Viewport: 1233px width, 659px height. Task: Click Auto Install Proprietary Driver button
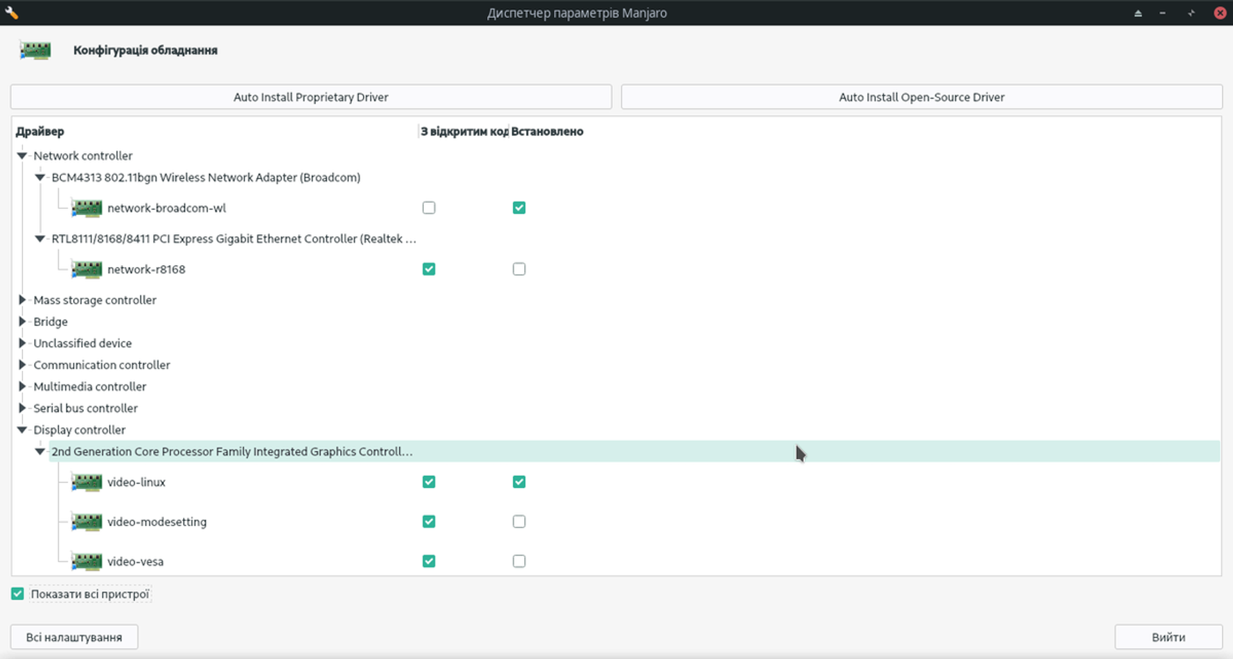click(311, 97)
